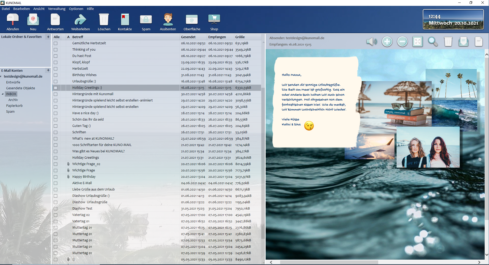The height and width of the screenshot is (265, 489).
Task: Open the Hilfe menu
Action: (90, 9)
